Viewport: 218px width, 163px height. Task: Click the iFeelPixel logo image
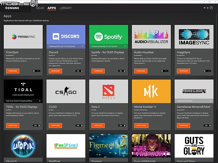(x=66, y=146)
